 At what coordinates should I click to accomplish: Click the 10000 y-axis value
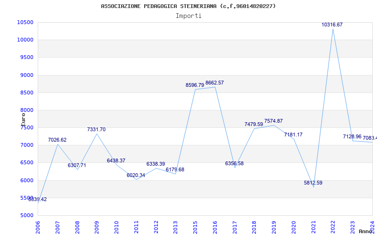click(25, 40)
